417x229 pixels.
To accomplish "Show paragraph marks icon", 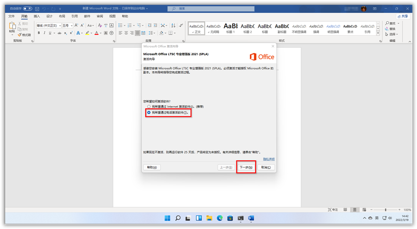I will point(181,25).
